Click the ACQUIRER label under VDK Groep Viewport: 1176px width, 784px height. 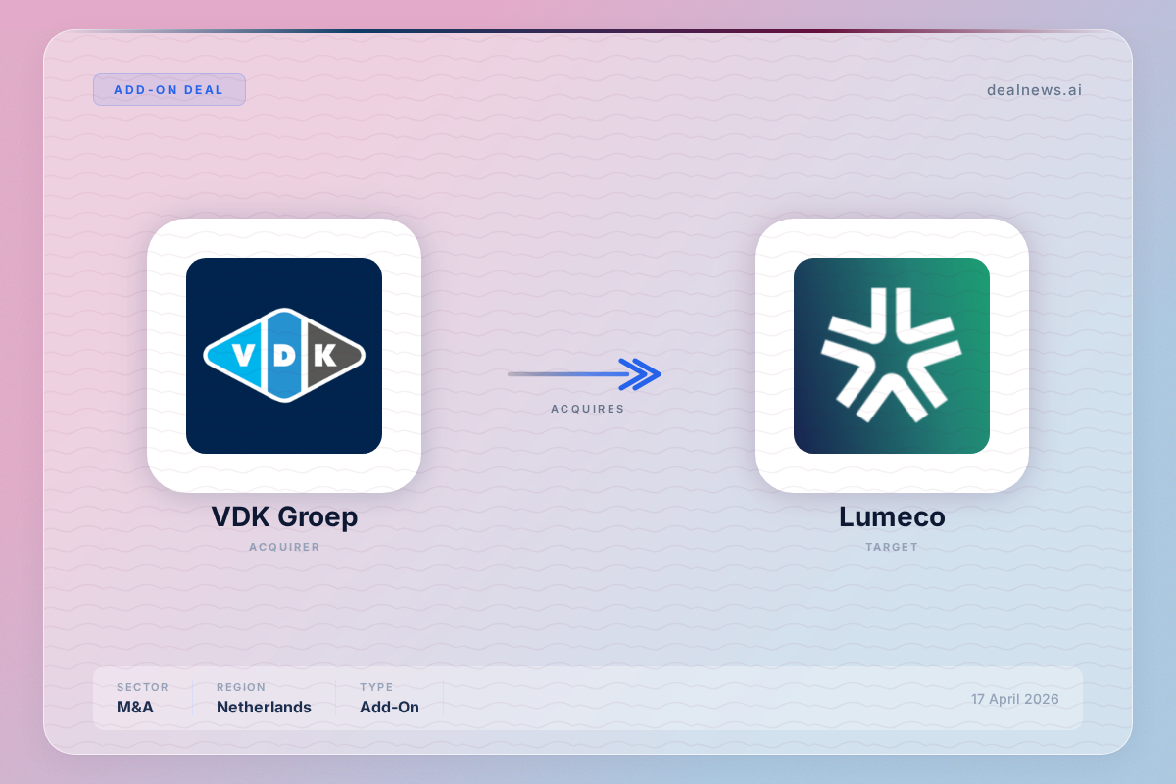point(284,547)
